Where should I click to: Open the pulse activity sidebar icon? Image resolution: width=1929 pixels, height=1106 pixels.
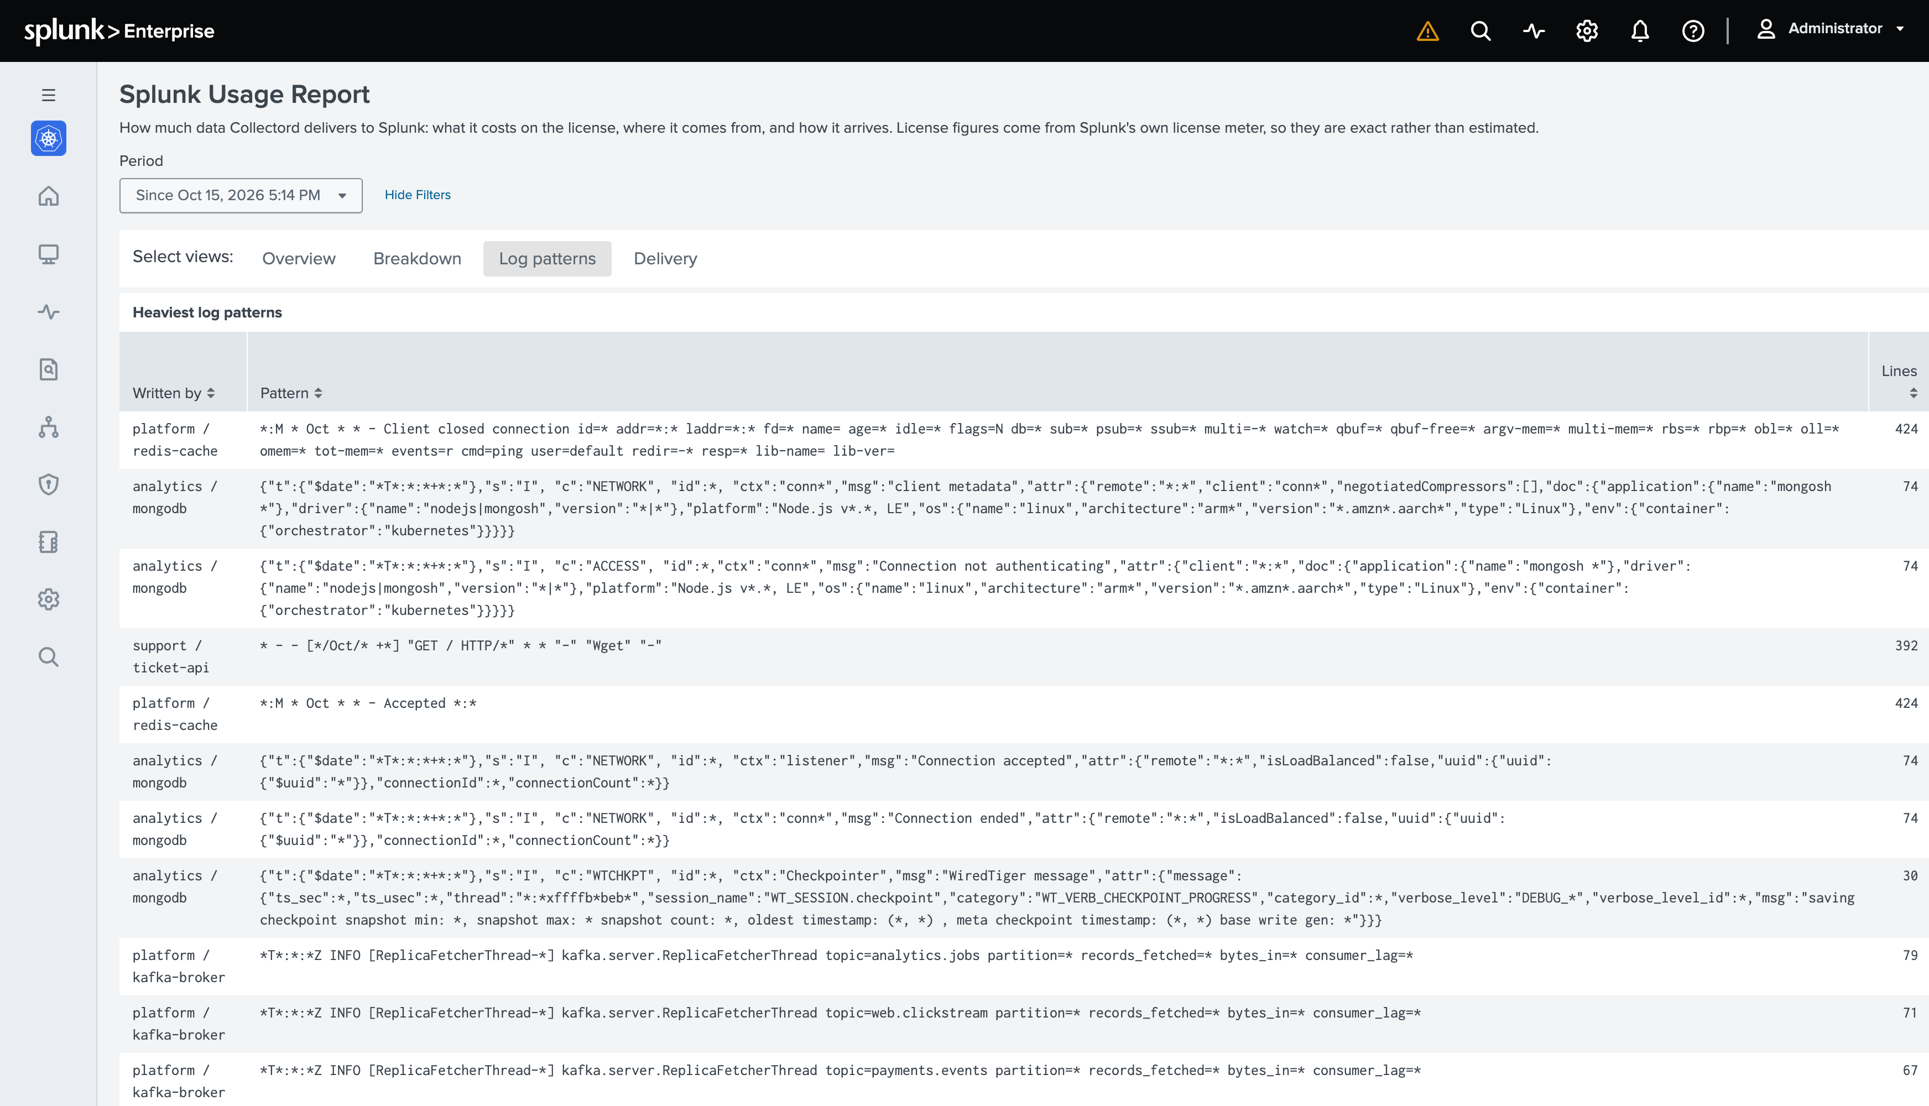click(x=49, y=311)
